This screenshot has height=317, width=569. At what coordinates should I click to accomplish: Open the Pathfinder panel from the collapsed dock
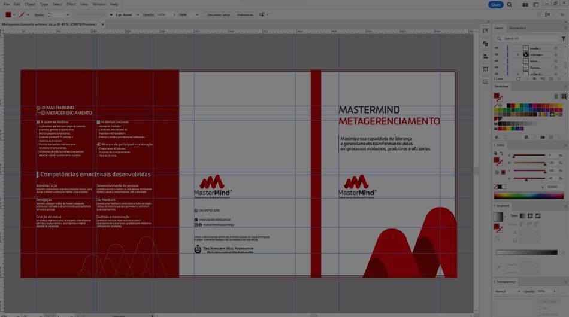point(486,44)
